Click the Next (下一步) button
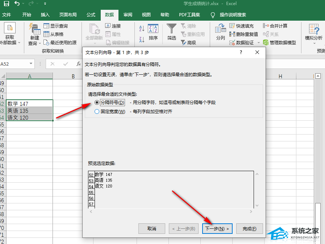Image resolution: width=325 pixels, height=244 pixels. tap(217, 229)
